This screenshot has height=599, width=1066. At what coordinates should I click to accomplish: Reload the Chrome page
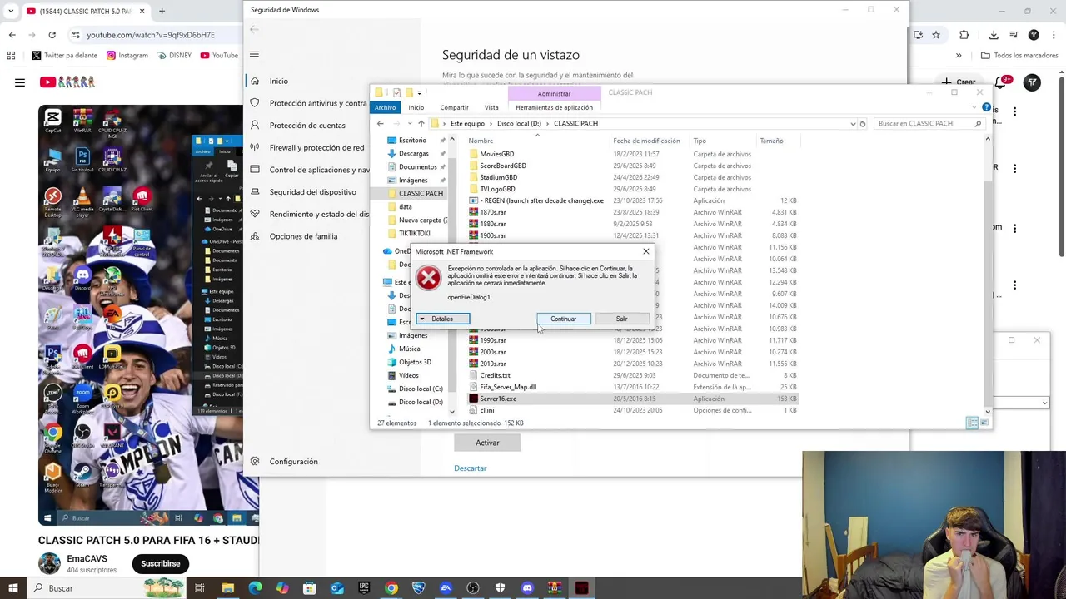click(x=52, y=35)
